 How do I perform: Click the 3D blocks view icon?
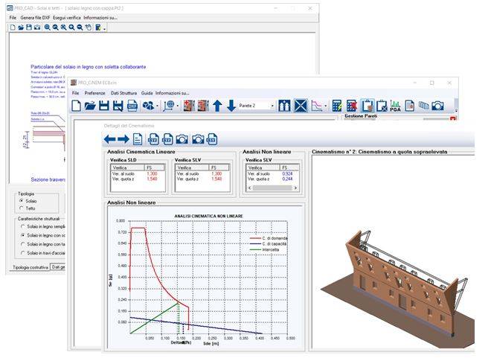coord(148,106)
